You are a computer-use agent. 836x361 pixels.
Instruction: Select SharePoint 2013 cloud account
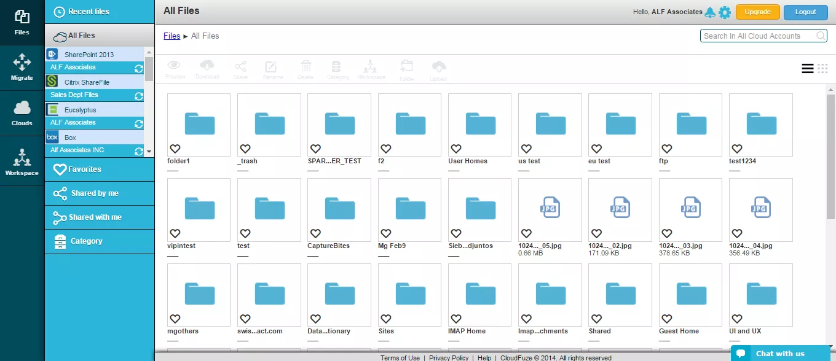(95, 55)
